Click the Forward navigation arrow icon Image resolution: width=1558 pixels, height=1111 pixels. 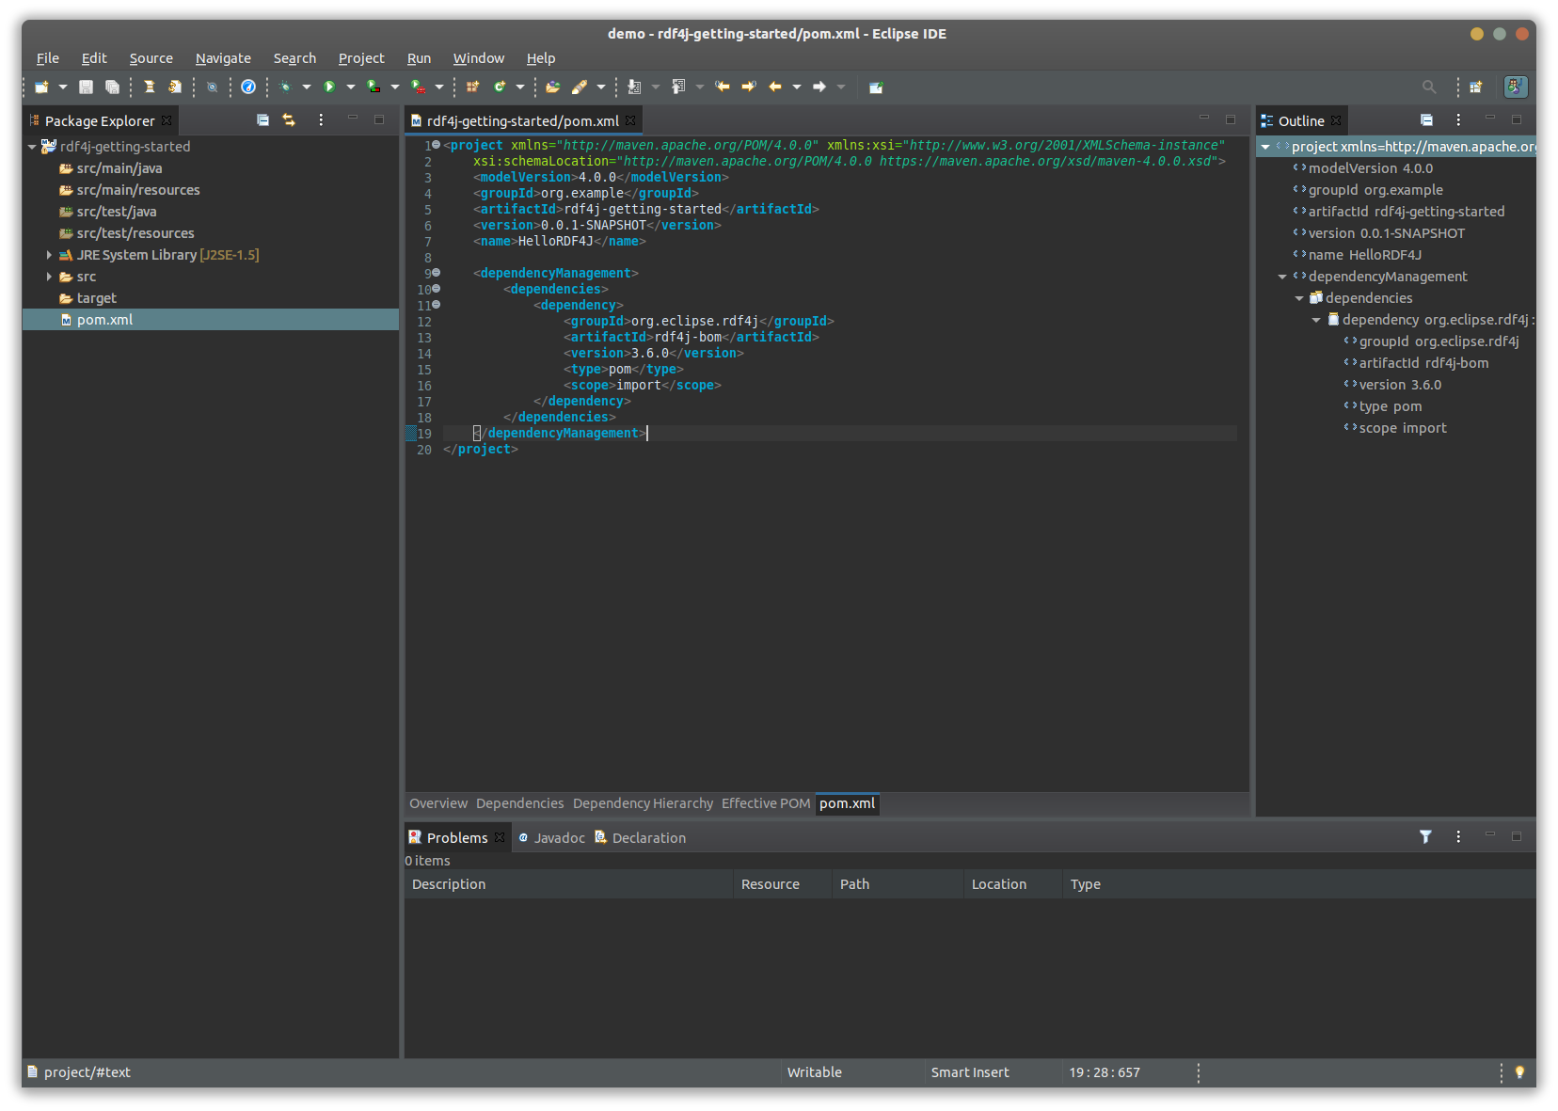tap(819, 87)
